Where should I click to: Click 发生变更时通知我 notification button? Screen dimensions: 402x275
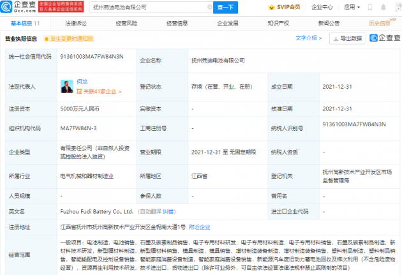click(x=68, y=39)
